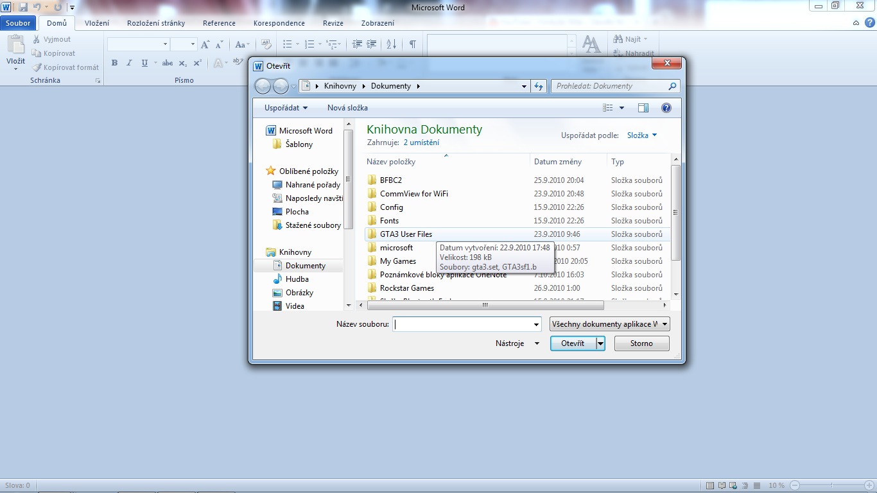
Task: Select Šablony in the navigation pane
Action: (x=299, y=144)
